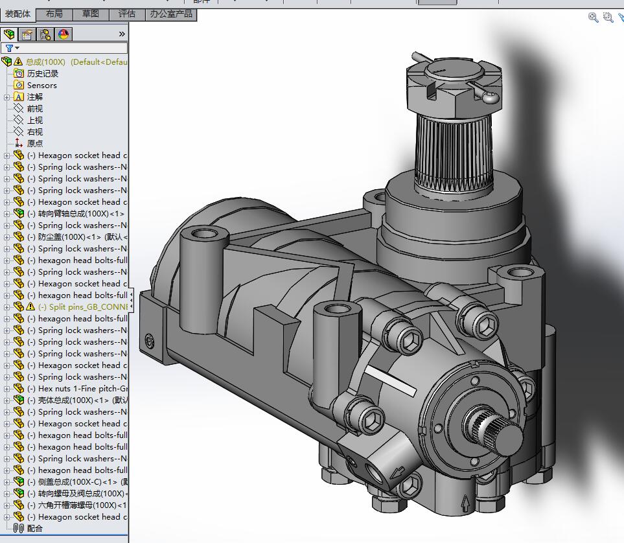Expand the 壳体总成(100X) subassembly node
This screenshot has height=543, width=624.
[7, 400]
